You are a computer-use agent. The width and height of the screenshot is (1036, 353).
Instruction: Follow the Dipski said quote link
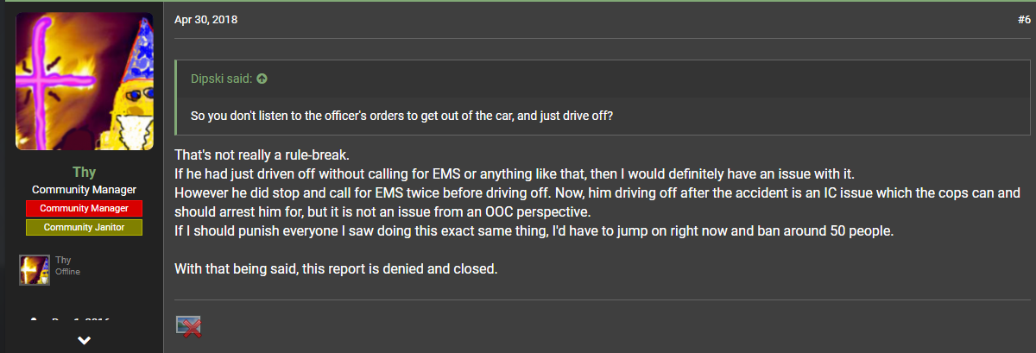221,79
